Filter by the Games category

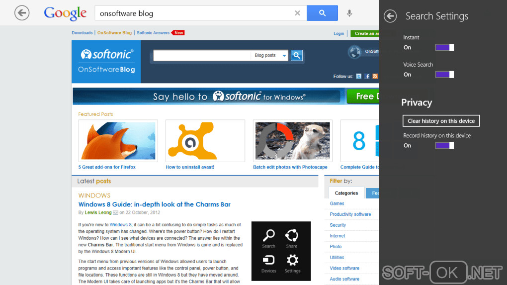(337, 203)
